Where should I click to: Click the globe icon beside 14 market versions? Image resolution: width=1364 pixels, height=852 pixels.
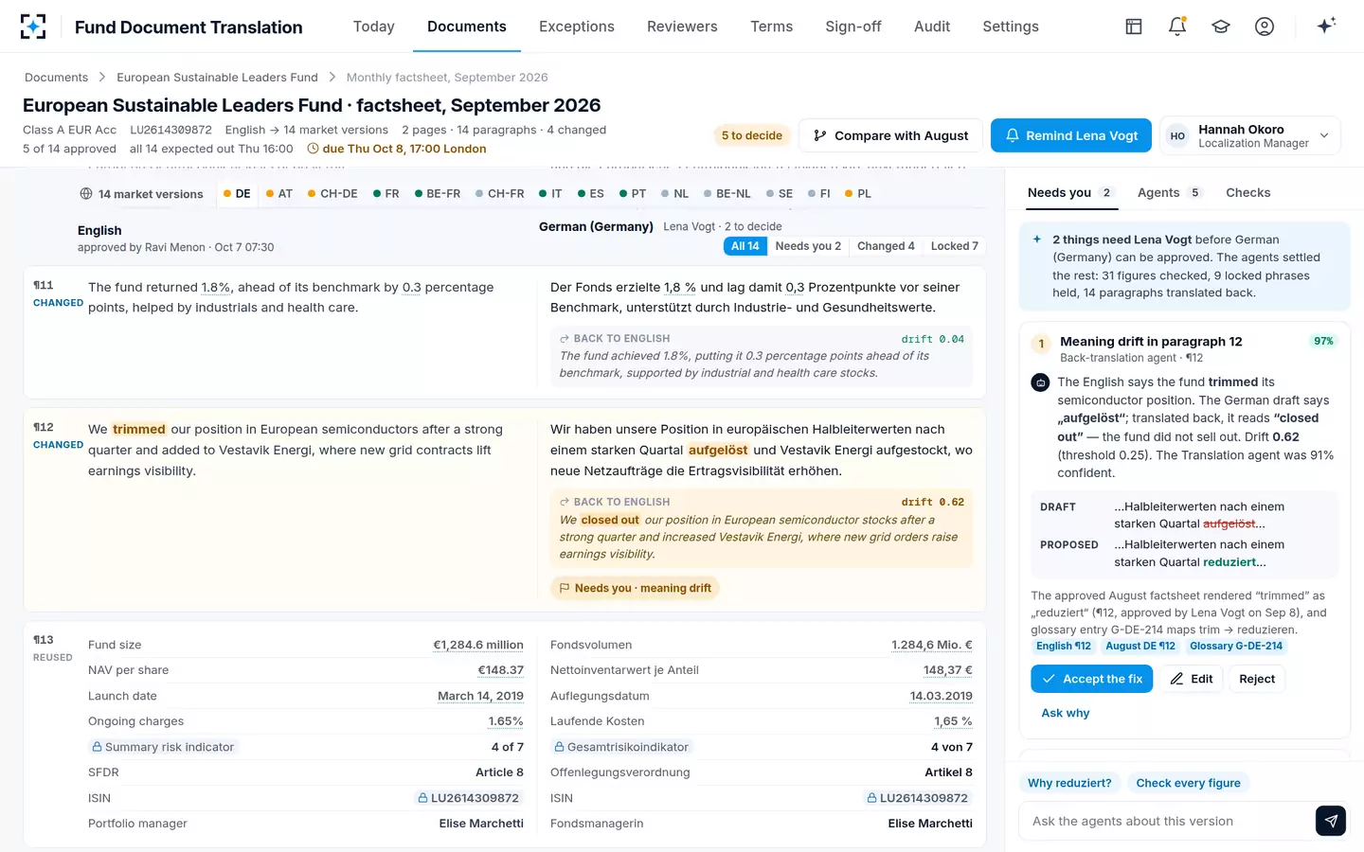pos(86,194)
